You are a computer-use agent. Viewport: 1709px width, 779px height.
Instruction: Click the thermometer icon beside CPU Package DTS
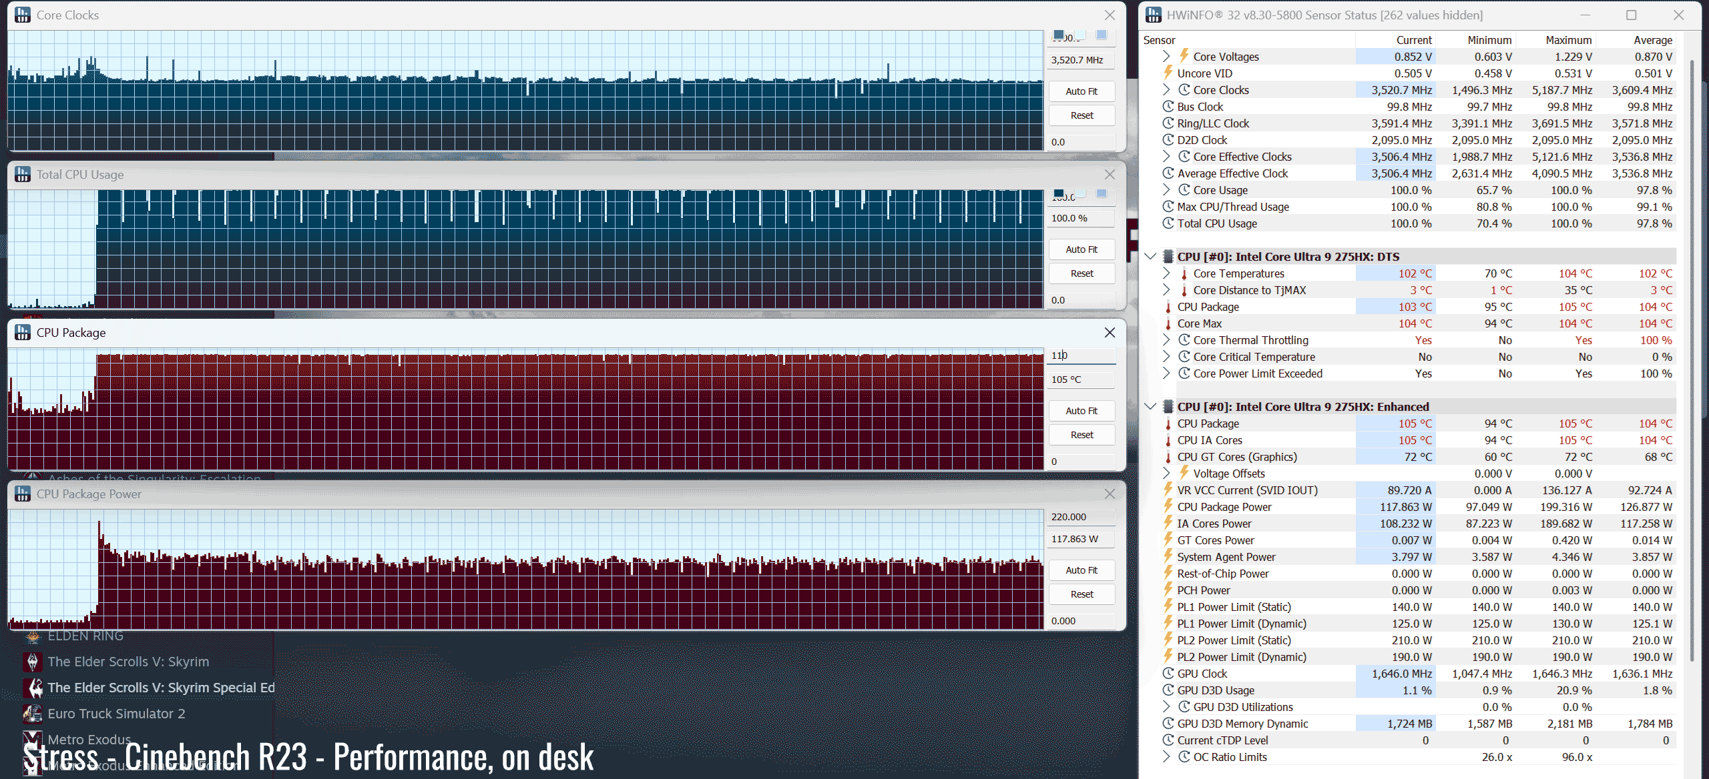pyautogui.click(x=1168, y=307)
